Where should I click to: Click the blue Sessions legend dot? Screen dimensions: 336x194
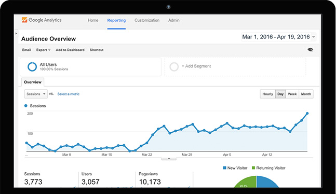[x=26, y=106]
